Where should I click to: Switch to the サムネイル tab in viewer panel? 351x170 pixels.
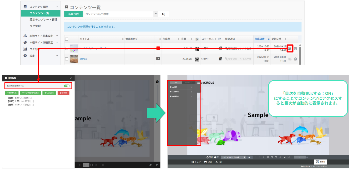(x=188, y=83)
